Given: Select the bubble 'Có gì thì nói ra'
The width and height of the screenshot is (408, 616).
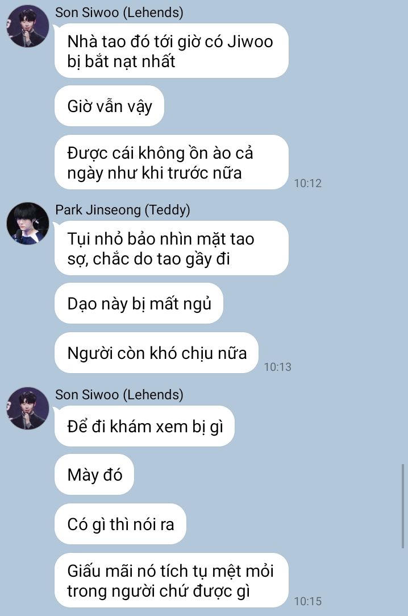Looking at the screenshot, I should click(120, 524).
